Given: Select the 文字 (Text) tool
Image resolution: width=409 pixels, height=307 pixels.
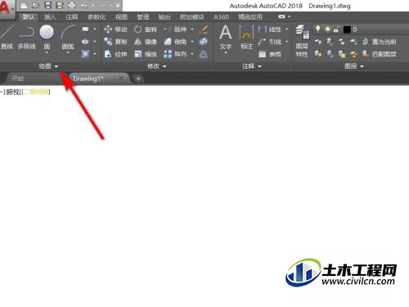Looking at the screenshot, I should tap(226, 38).
